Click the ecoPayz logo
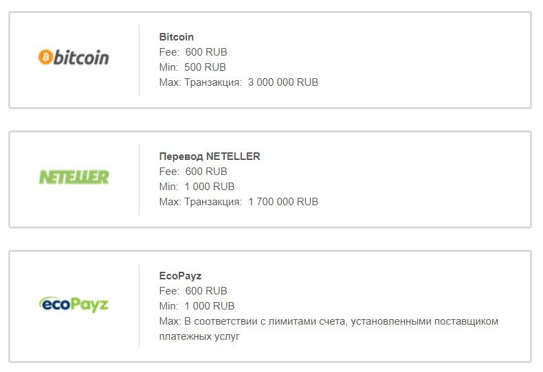543x372 pixels. point(74,303)
